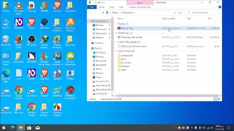Open REAPER desktop shortcut

(45, 7)
